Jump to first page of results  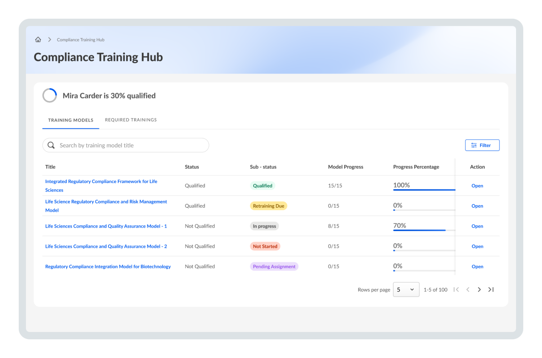pos(456,290)
